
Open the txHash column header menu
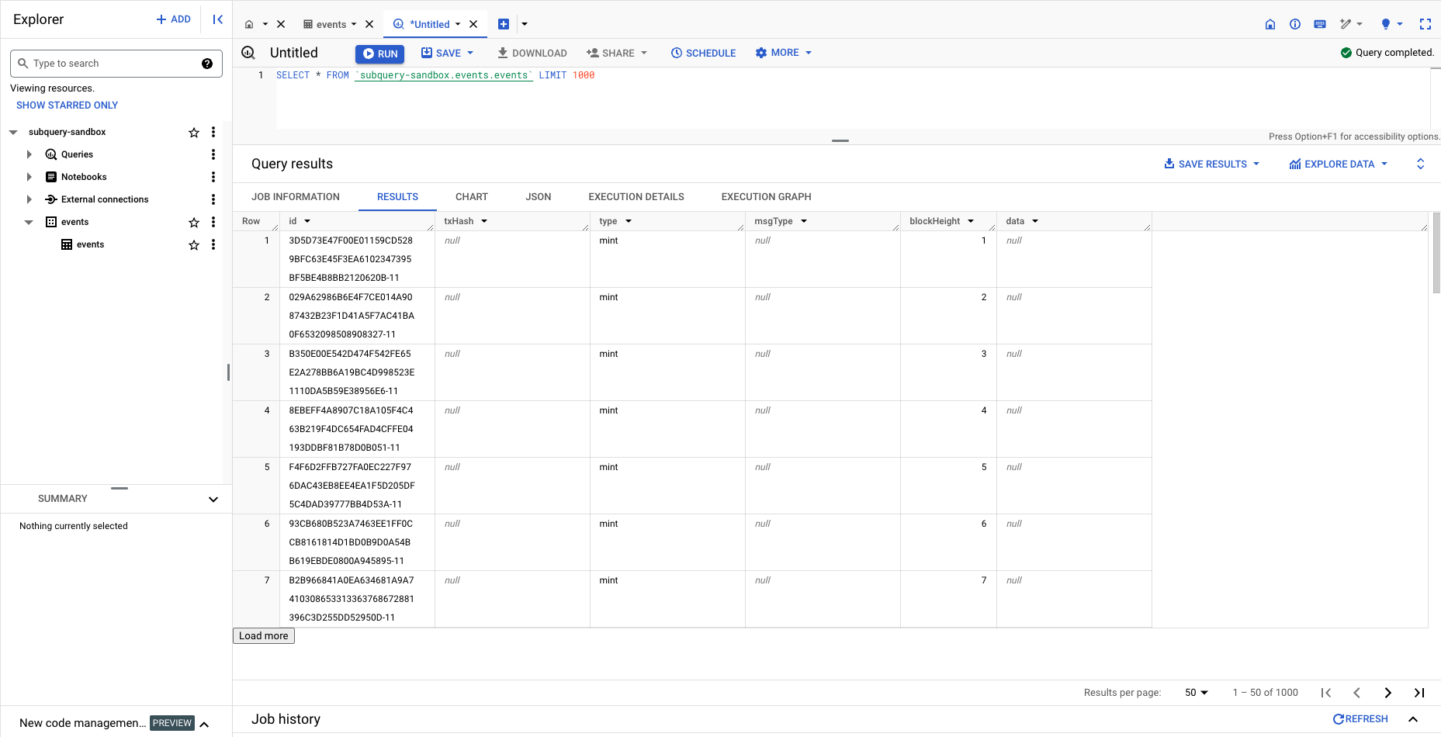[x=484, y=222]
